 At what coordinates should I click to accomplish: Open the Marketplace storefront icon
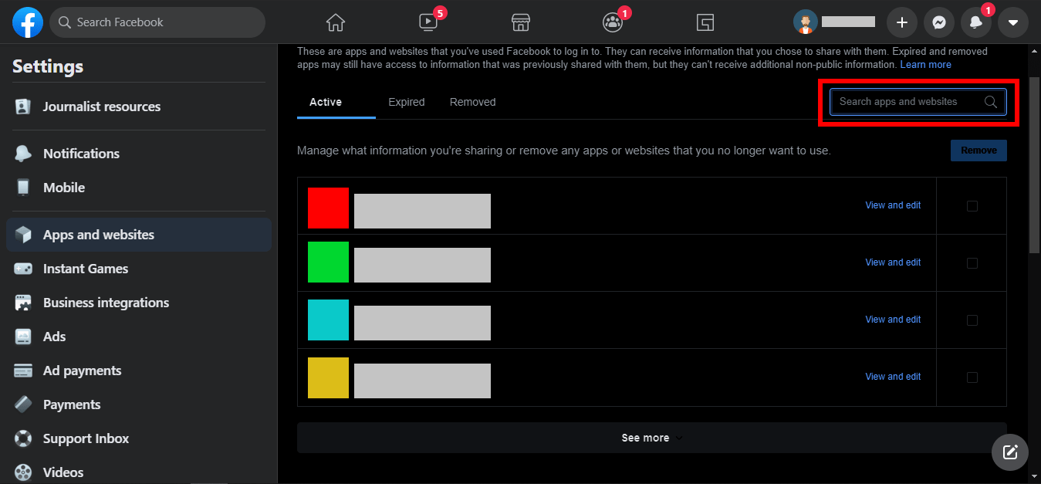[x=521, y=22]
